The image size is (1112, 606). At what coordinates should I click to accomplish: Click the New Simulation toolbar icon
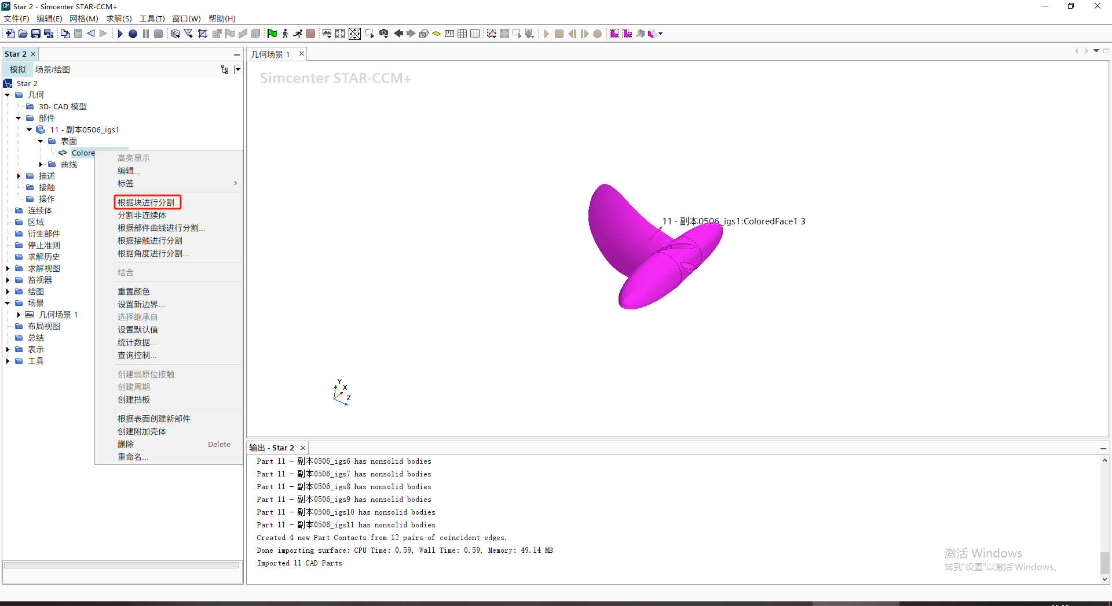[x=10, y=34]
